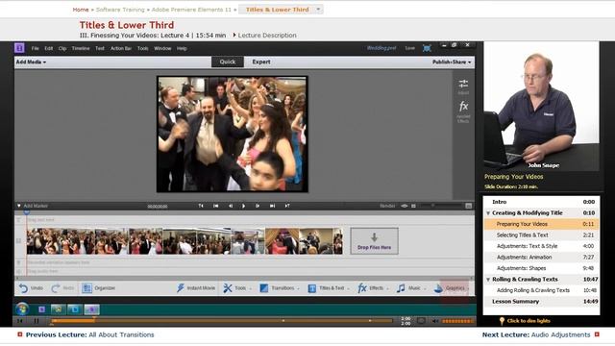615x346 pixels.
Task: Open the Organizer
Action: pyautogui.click(x=98, y=288)
